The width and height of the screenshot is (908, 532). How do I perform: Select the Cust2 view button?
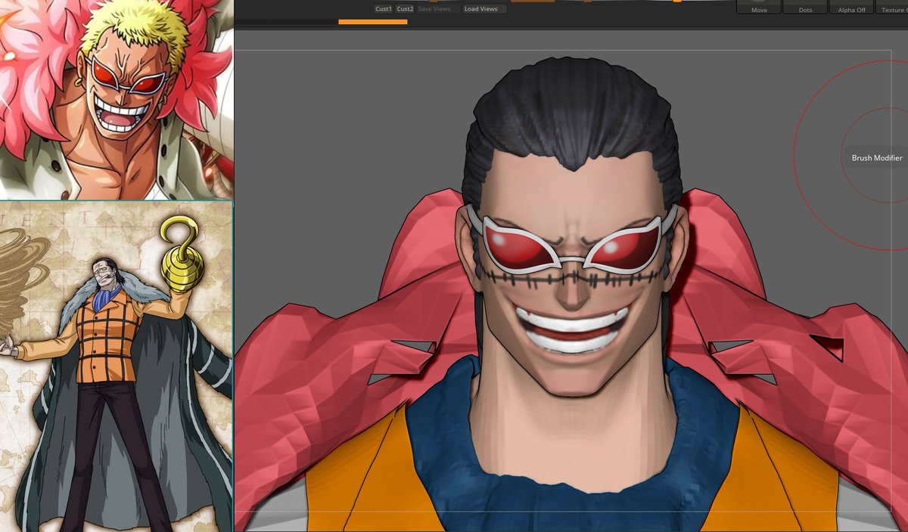point(405,9)
